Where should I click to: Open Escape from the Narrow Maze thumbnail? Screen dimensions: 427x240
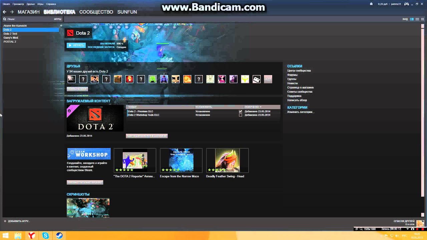tap(181, 161)
